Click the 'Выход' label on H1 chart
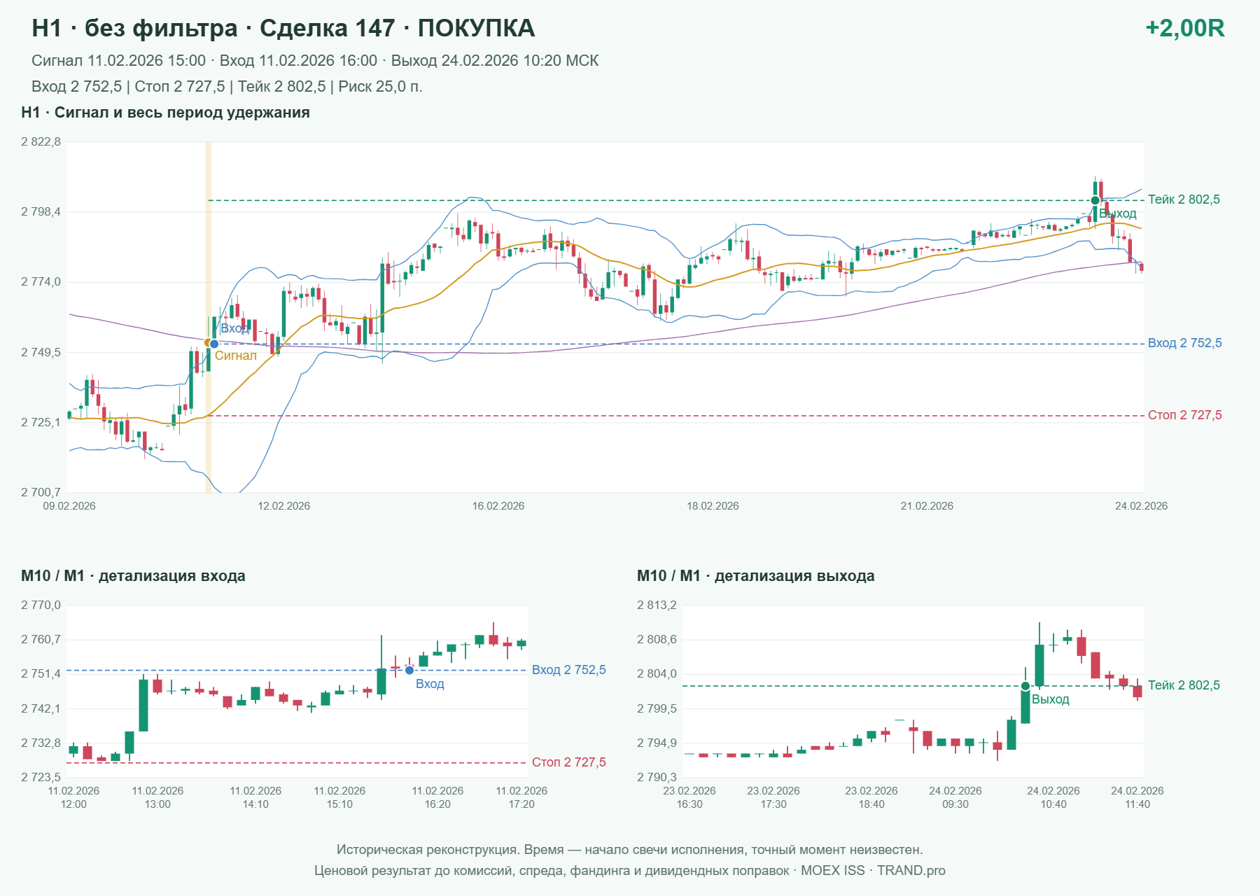Screen dimensions: 1260x896 pyautogui.click(x=1118, y=213)
